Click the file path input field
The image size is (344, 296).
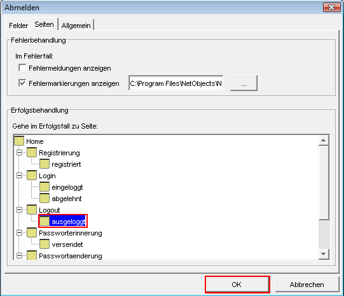[x=176, y=83]
